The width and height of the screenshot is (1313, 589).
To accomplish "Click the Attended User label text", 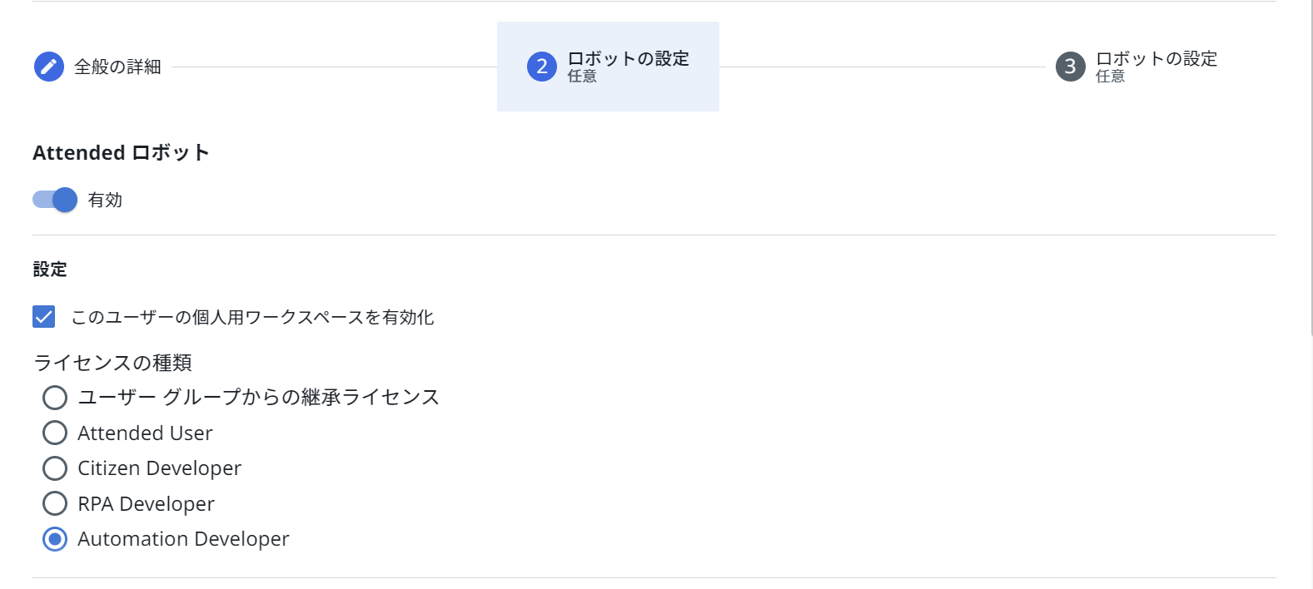I will point(145,433).
